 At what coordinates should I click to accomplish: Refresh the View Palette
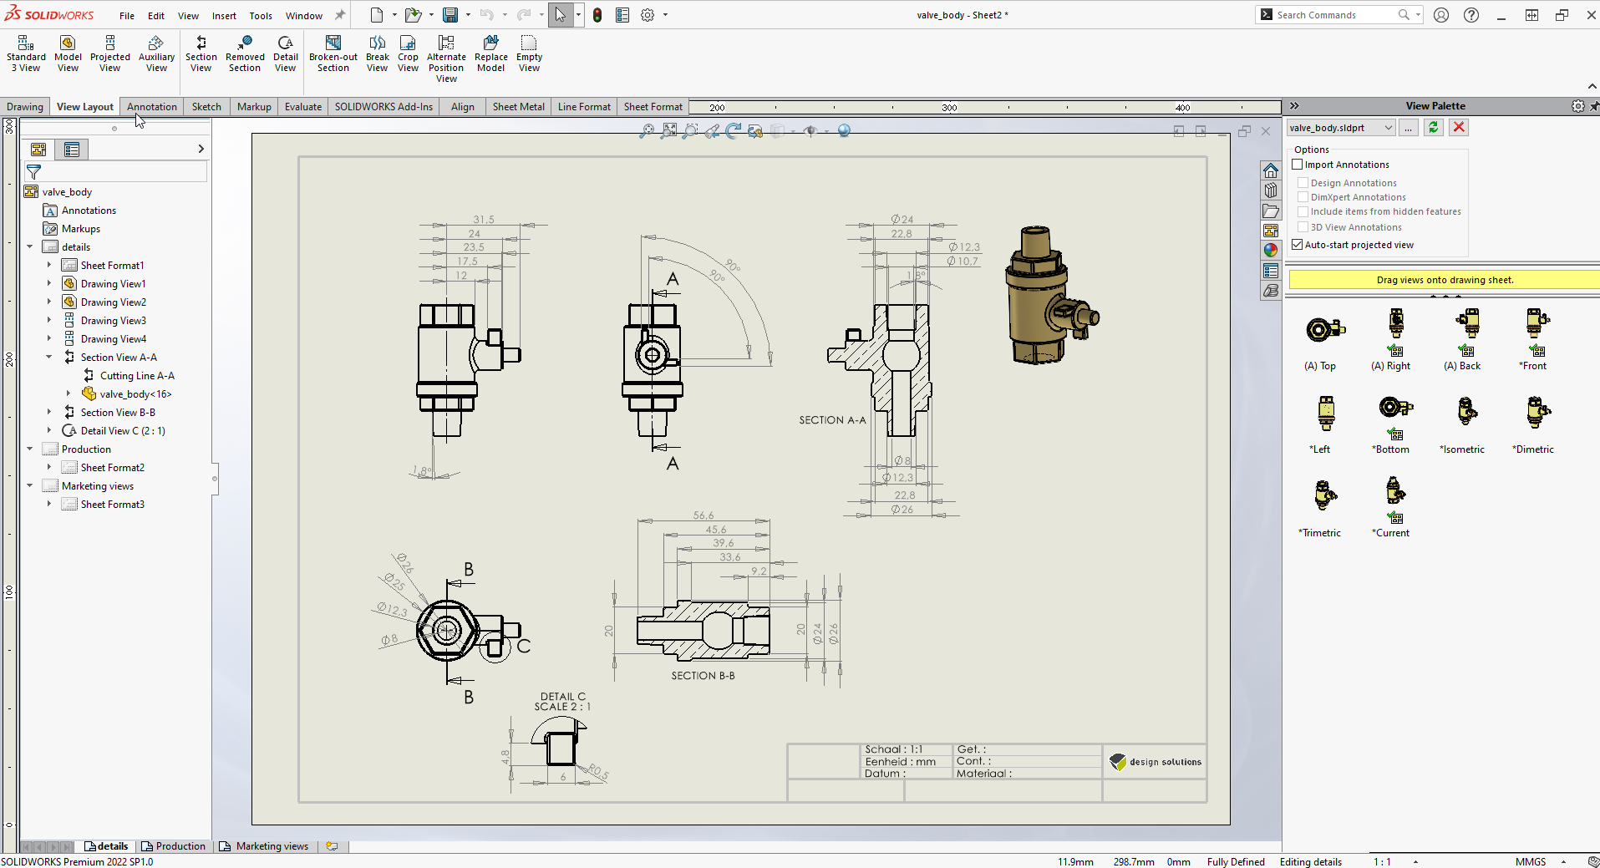click(1433, 127)
